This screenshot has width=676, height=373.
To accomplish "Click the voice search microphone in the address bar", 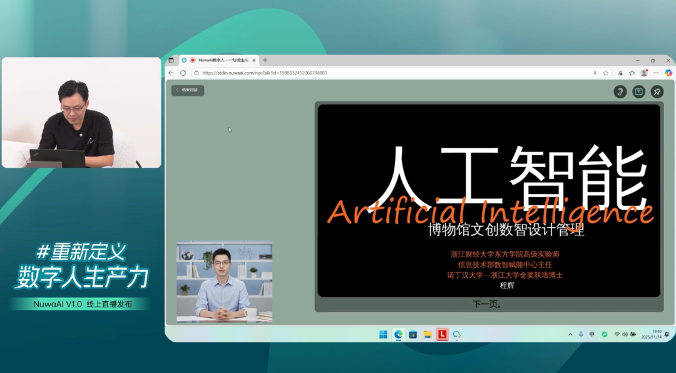I will (x=595, y=73).
